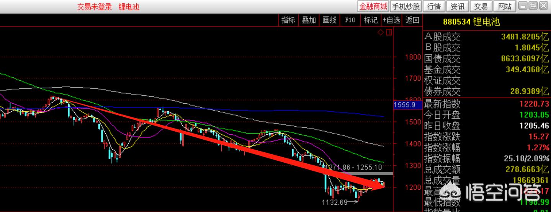Viewport: 551px width, 212px height.
Task: Open F10 company information
Action: [x=350, y=20]
